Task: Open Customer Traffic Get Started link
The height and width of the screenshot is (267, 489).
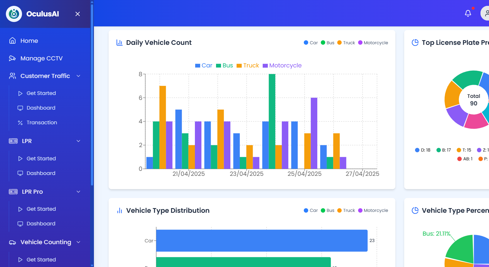Action: pyautogui.click(x=41, y=93)
